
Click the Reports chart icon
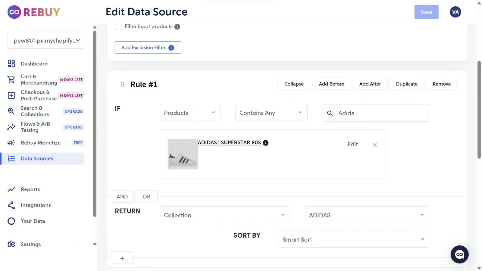11,189
